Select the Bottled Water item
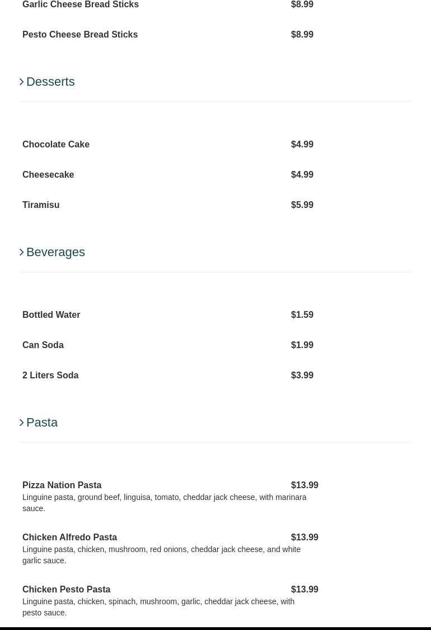 (51, 315)
